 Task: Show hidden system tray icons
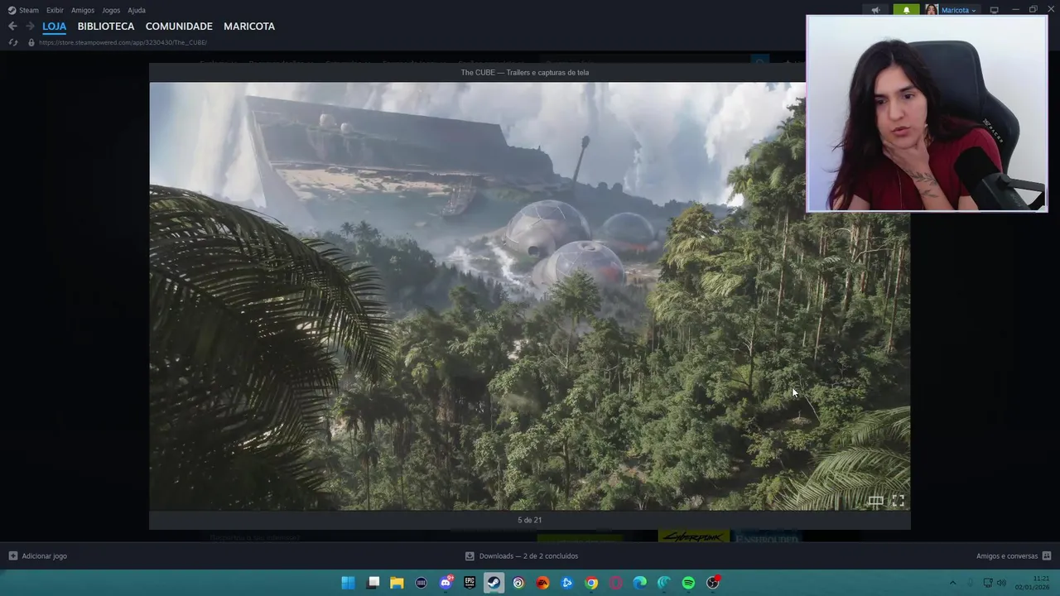pos(952,583)
